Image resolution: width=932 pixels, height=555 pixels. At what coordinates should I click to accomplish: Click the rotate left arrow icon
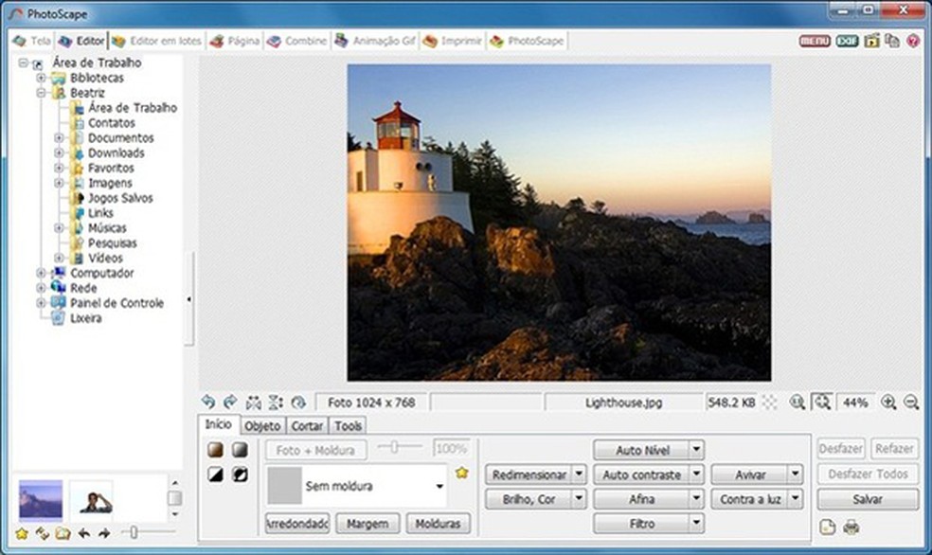(x=207, y=403)
